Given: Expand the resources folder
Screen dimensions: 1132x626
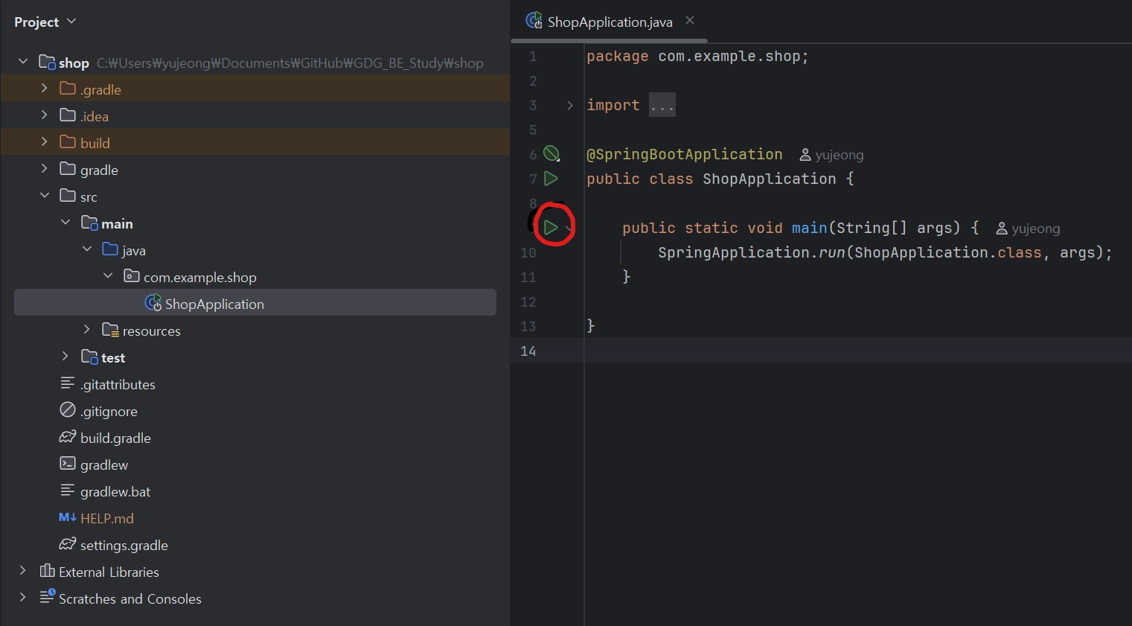Looking at the screenshot, I should (86, 330).
